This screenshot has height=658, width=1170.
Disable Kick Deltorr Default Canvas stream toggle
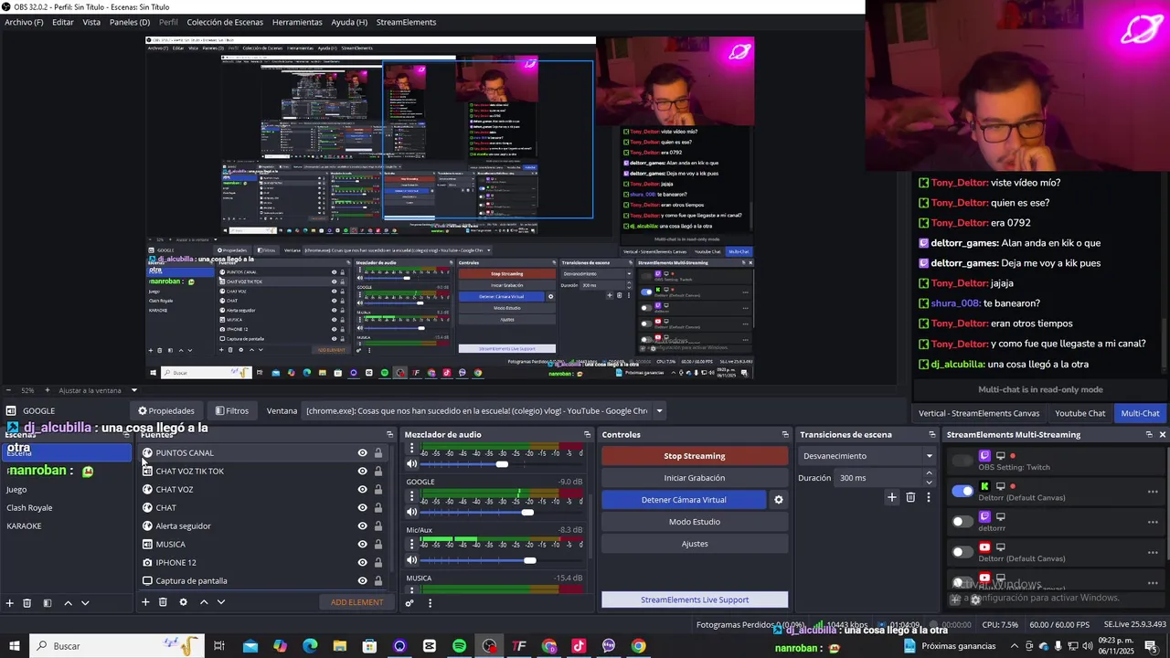[963, 492]
